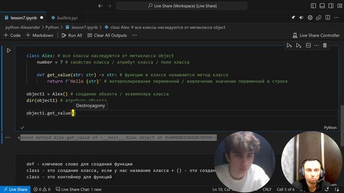
Task: Click the 'dir(object1)' code line
Action: click(x=42, y=100)
